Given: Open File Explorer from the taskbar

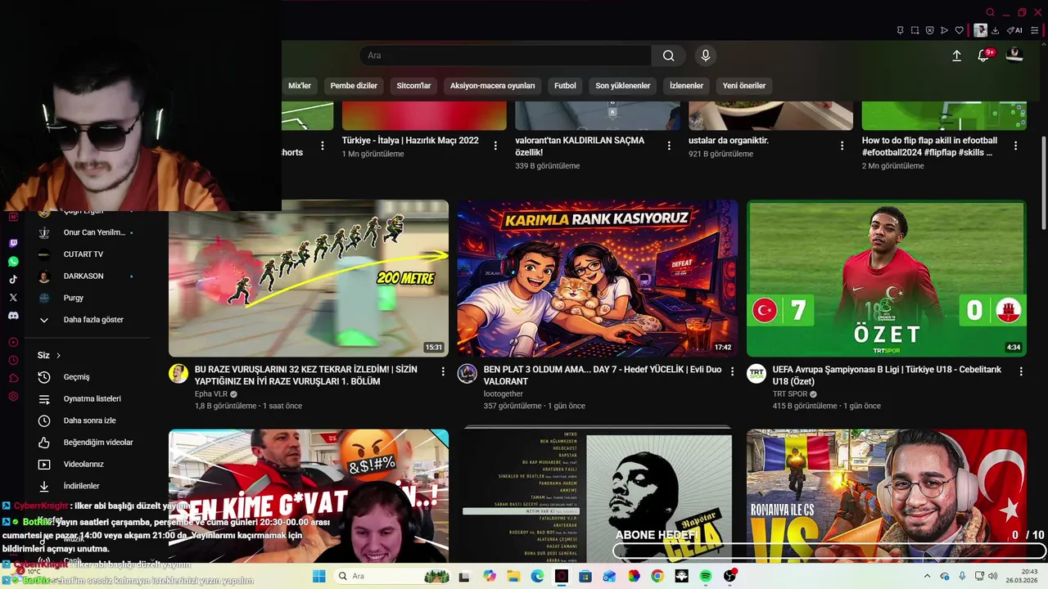Looking at the screenshot, I should [513, 576].
